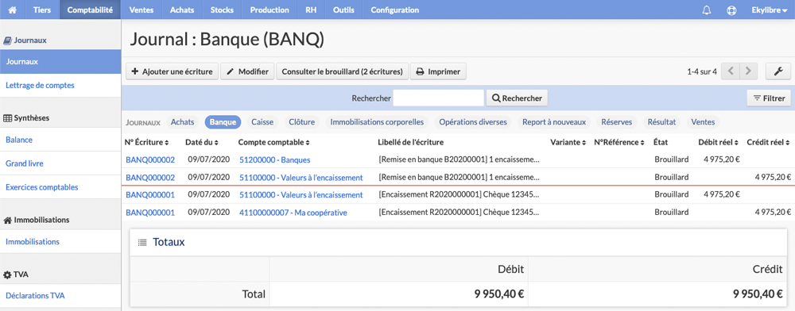795x311 pixels.
Task: Select the Ventes journal tab
Action: pos(703,122)
